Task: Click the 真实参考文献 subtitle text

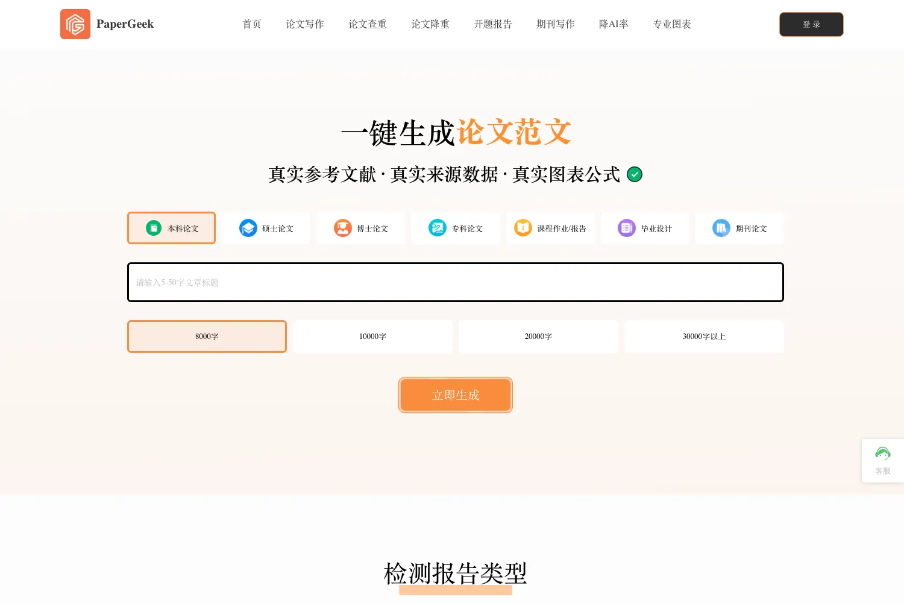Action: point(322,174)
